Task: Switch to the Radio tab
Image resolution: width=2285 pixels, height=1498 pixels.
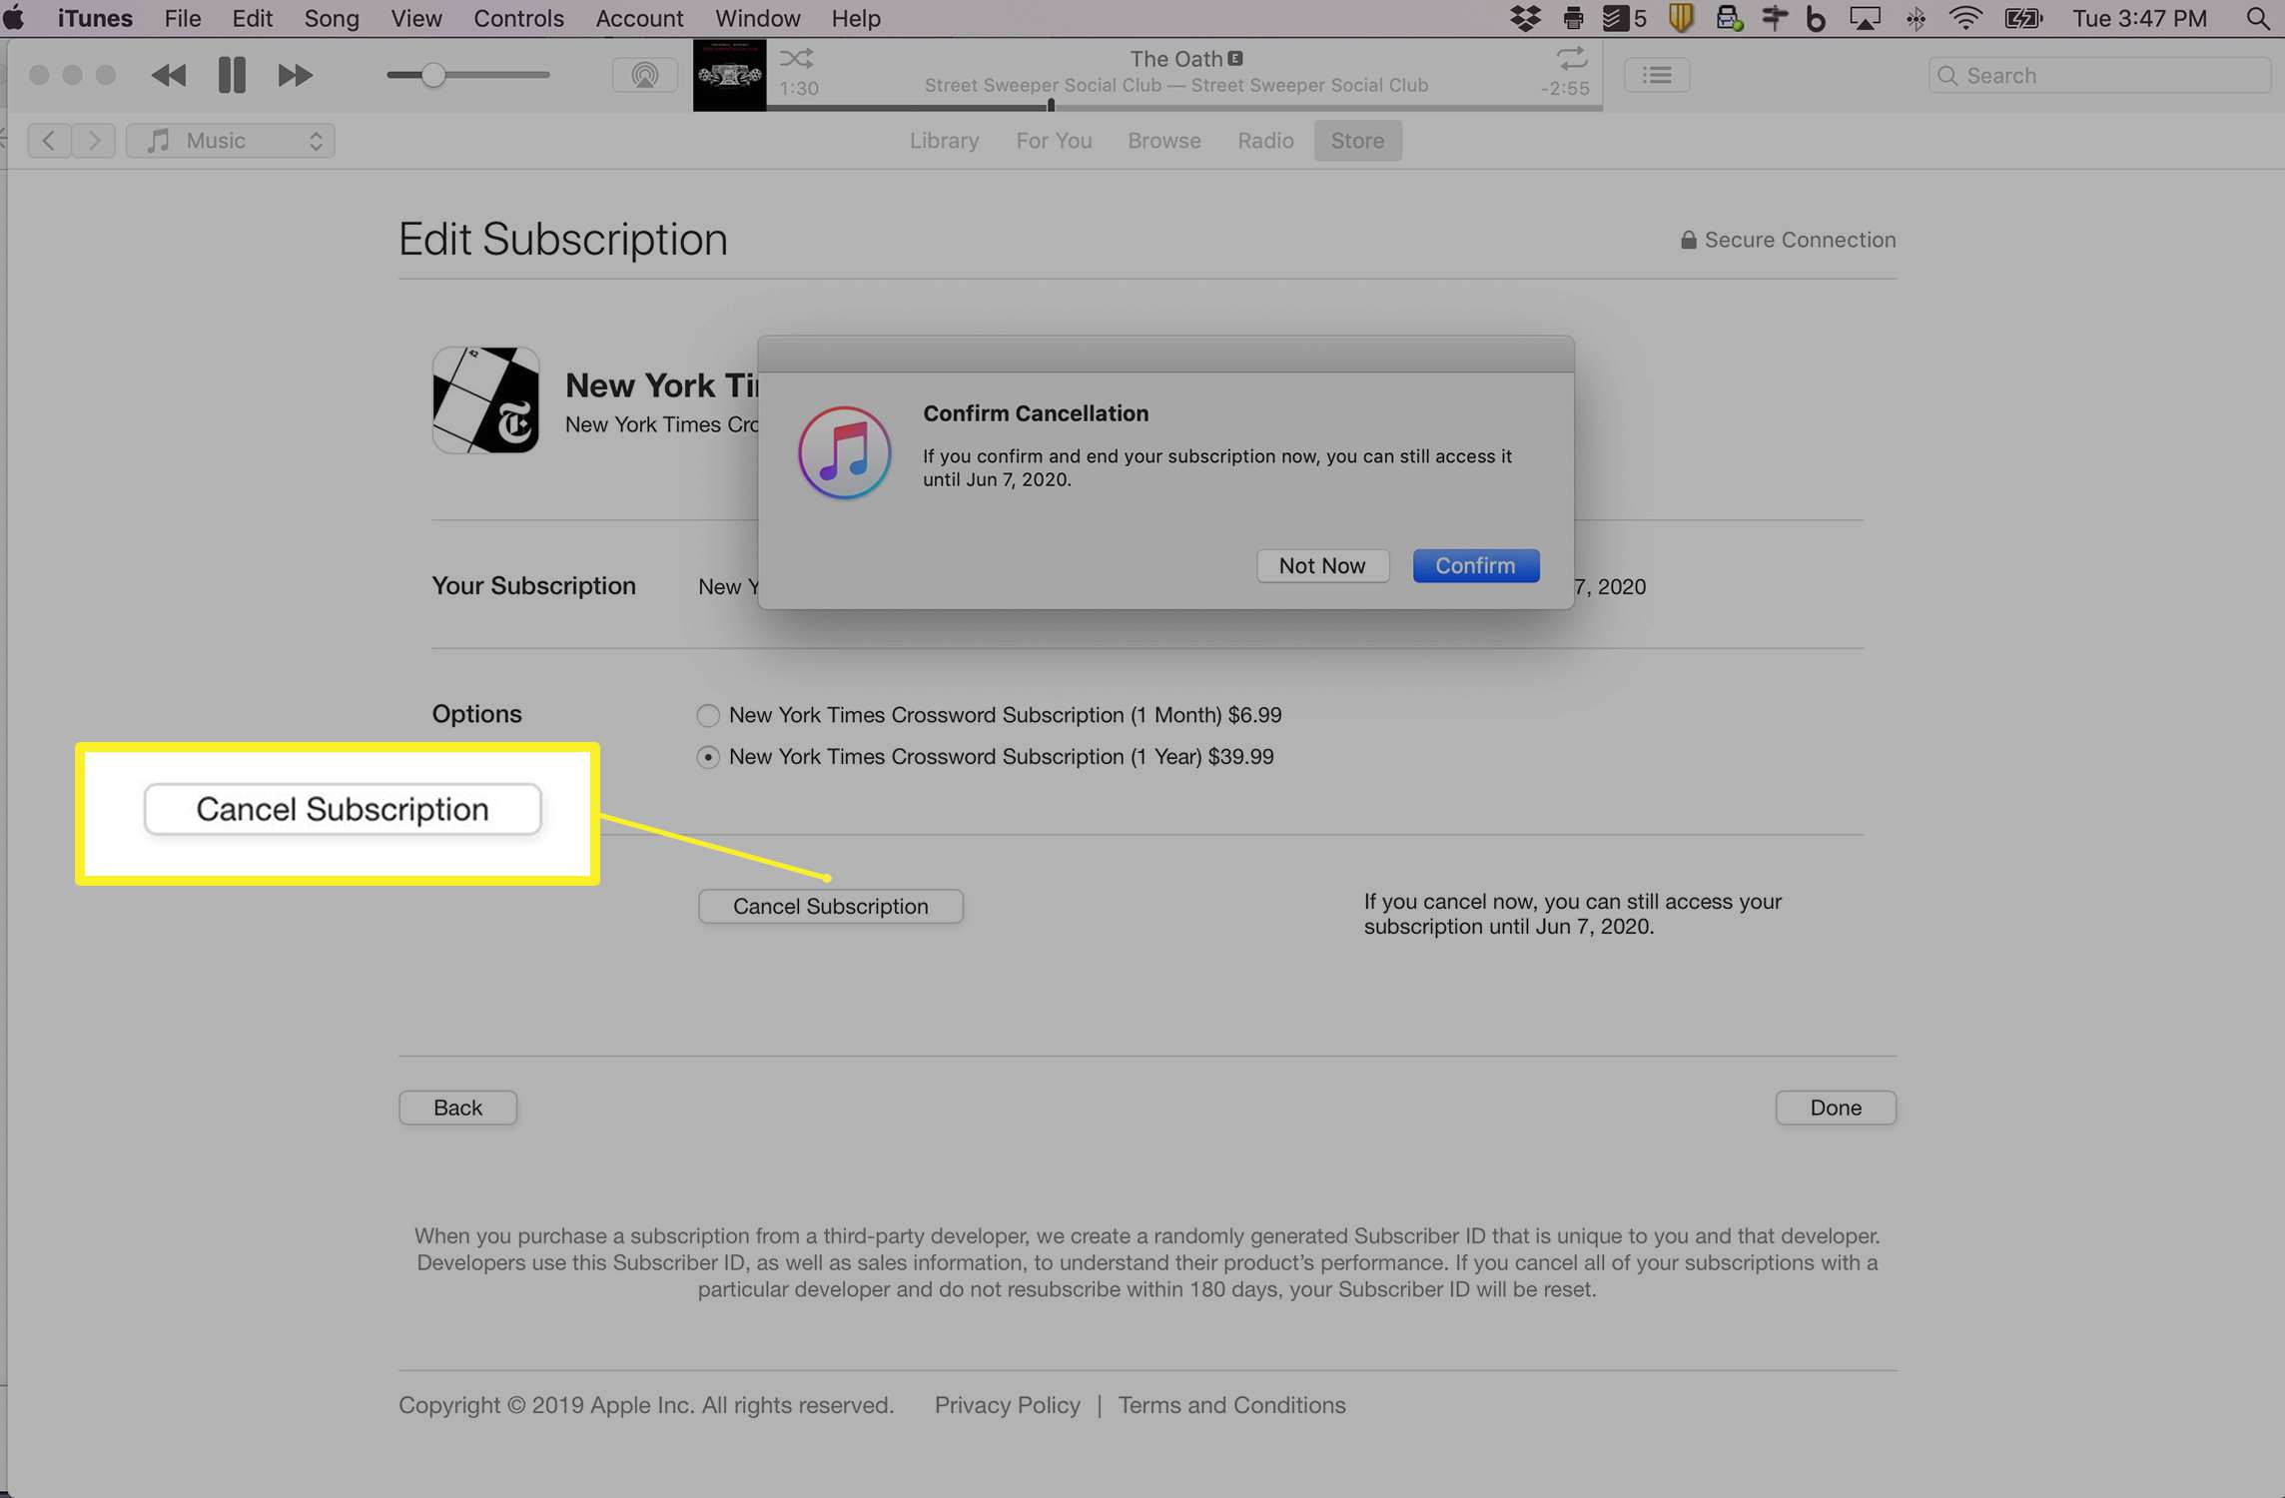Action: coord(1265,141)
